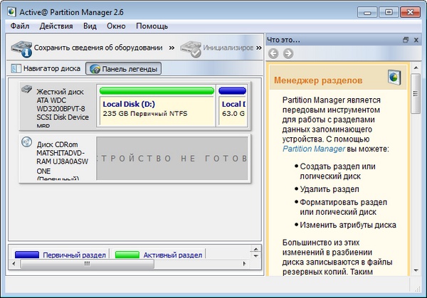Close the Что это help pane

[x=416, y=40]
